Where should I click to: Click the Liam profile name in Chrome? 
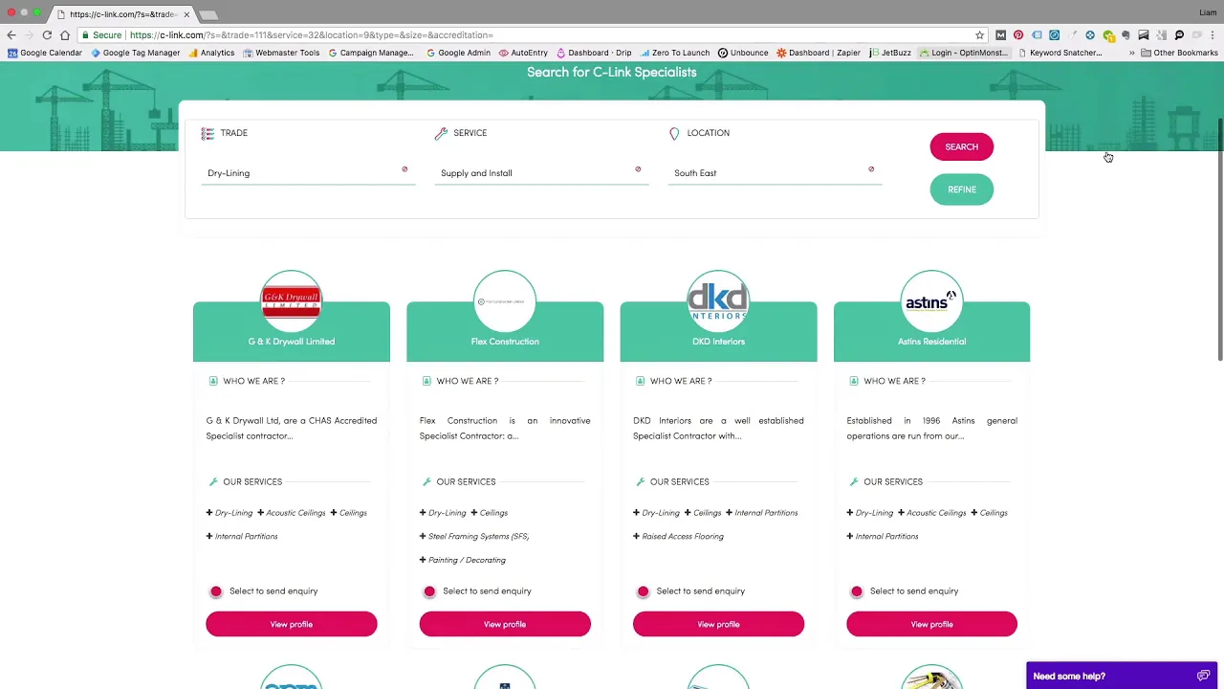(1208, 12)
